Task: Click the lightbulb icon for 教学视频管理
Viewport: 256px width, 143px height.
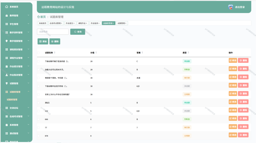Action: tap(6, 41)
